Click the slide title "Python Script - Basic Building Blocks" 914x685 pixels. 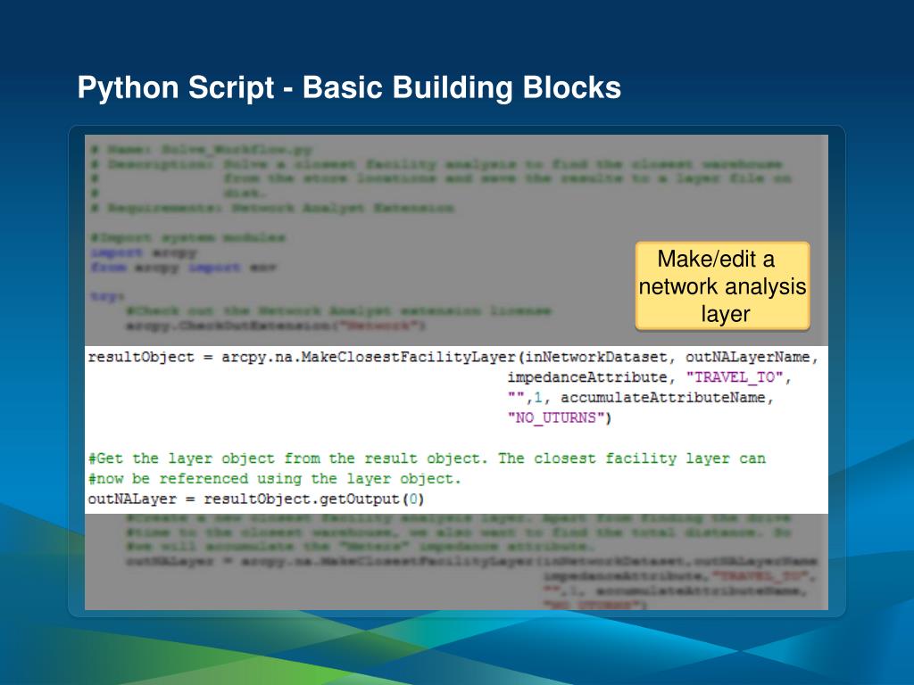click(349, 87)
